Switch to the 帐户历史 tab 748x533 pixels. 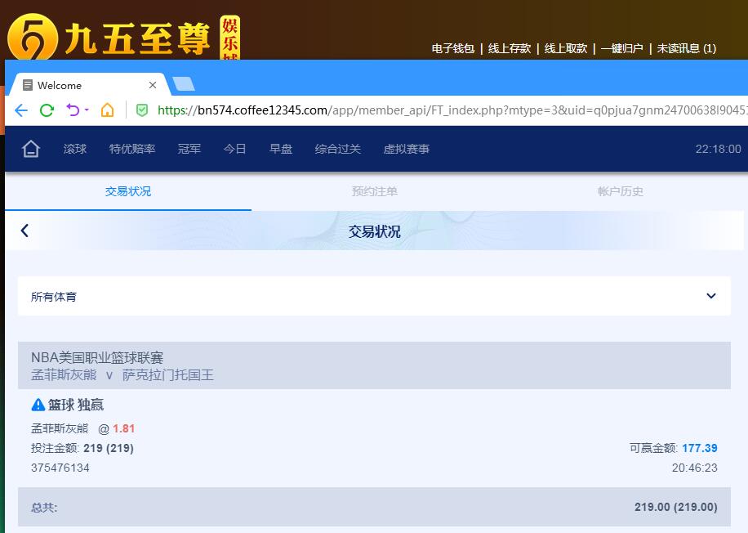pos(620,191)
